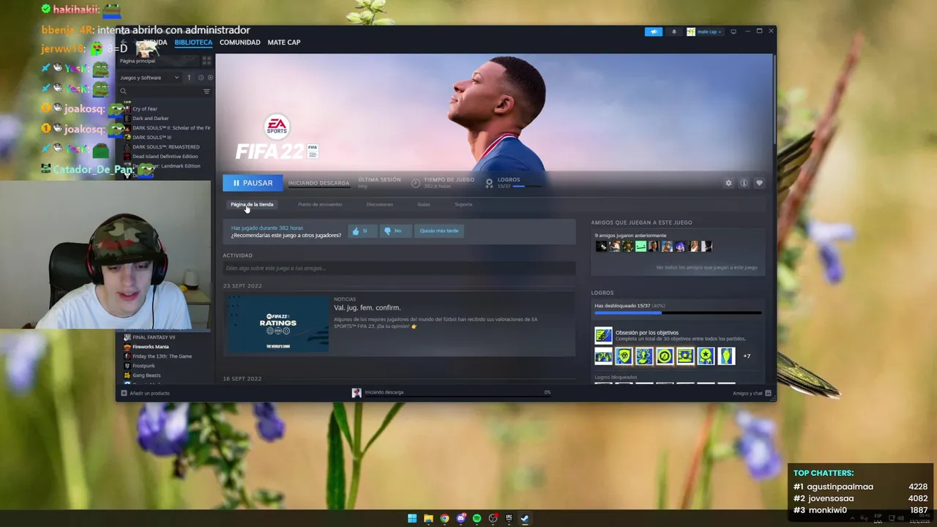Viewport: 937px width, 527px height.
Task: Select Frostpunk in library
Action: [x=143, y=366]
